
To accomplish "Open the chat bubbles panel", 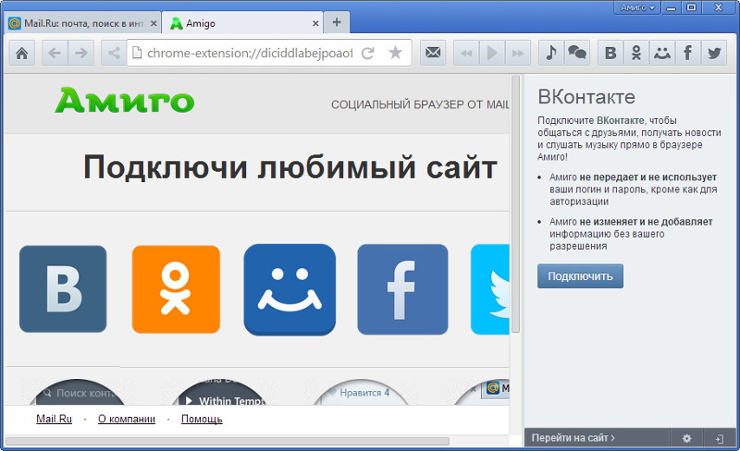I will tap(576, 54).
